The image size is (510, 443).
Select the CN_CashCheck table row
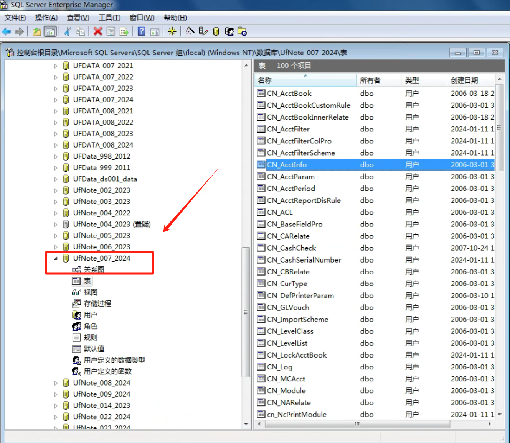point(291,248)
